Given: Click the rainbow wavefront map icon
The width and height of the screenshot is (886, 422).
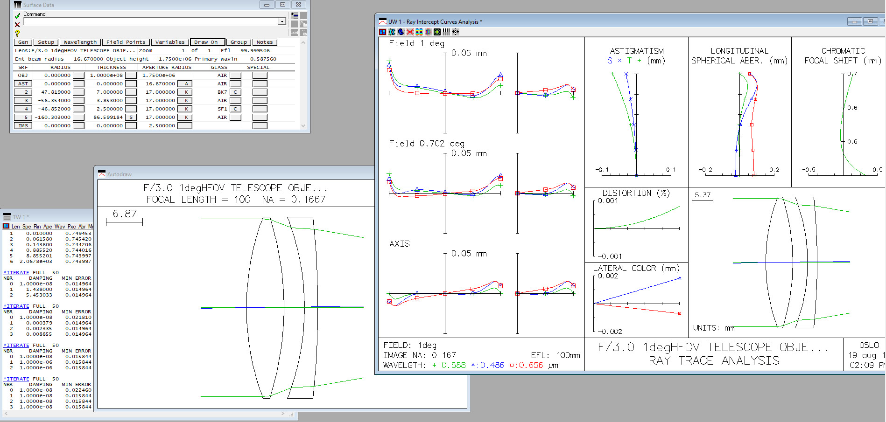Looking at the screenshot, I should [419, 32].
